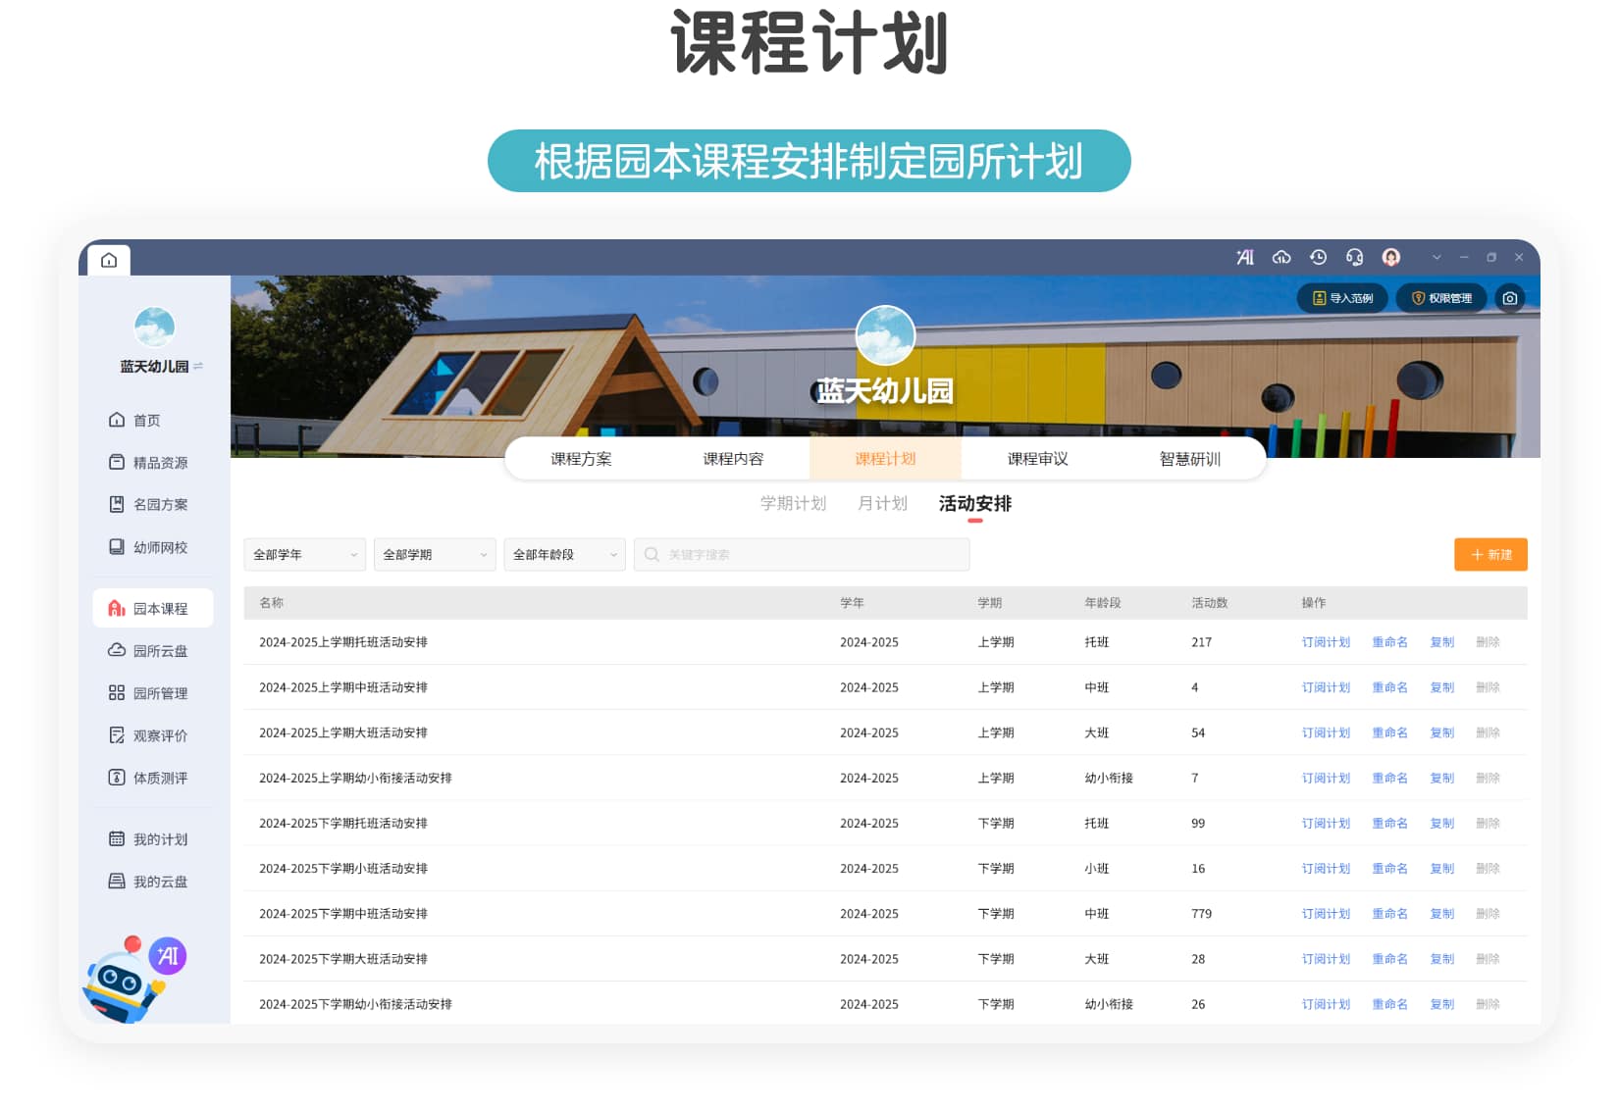
Task: Select 幼师网校 in the sidebar
Action: click(155, 546)
